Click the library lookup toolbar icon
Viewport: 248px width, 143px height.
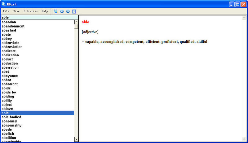[56, 11]
